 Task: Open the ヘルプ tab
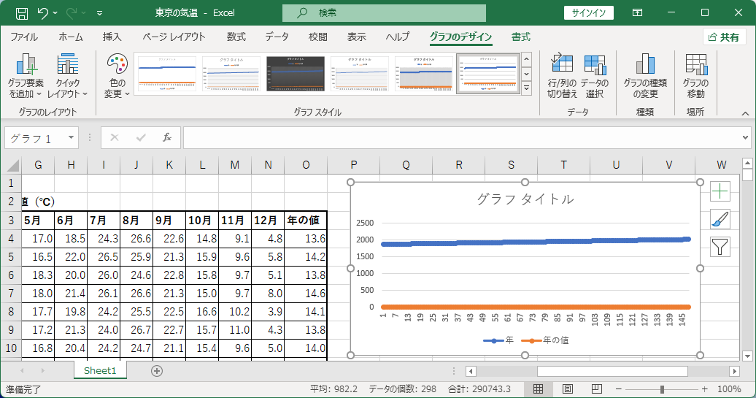coord(398,37)
